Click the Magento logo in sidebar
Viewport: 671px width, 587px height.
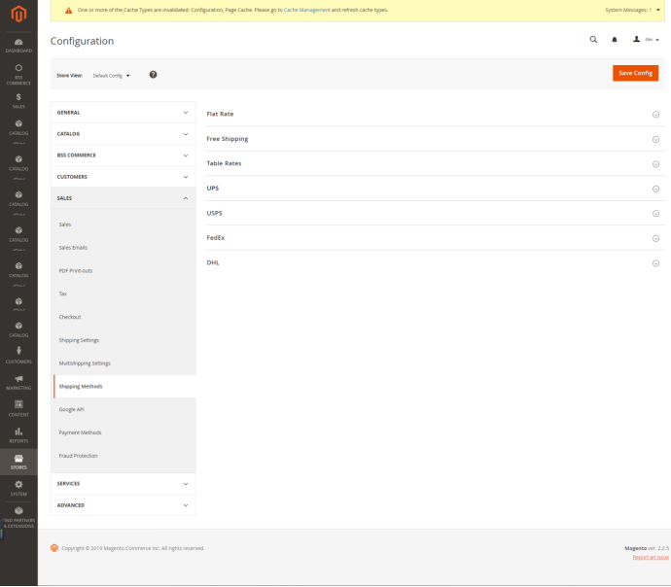click(x=18, y=14)
